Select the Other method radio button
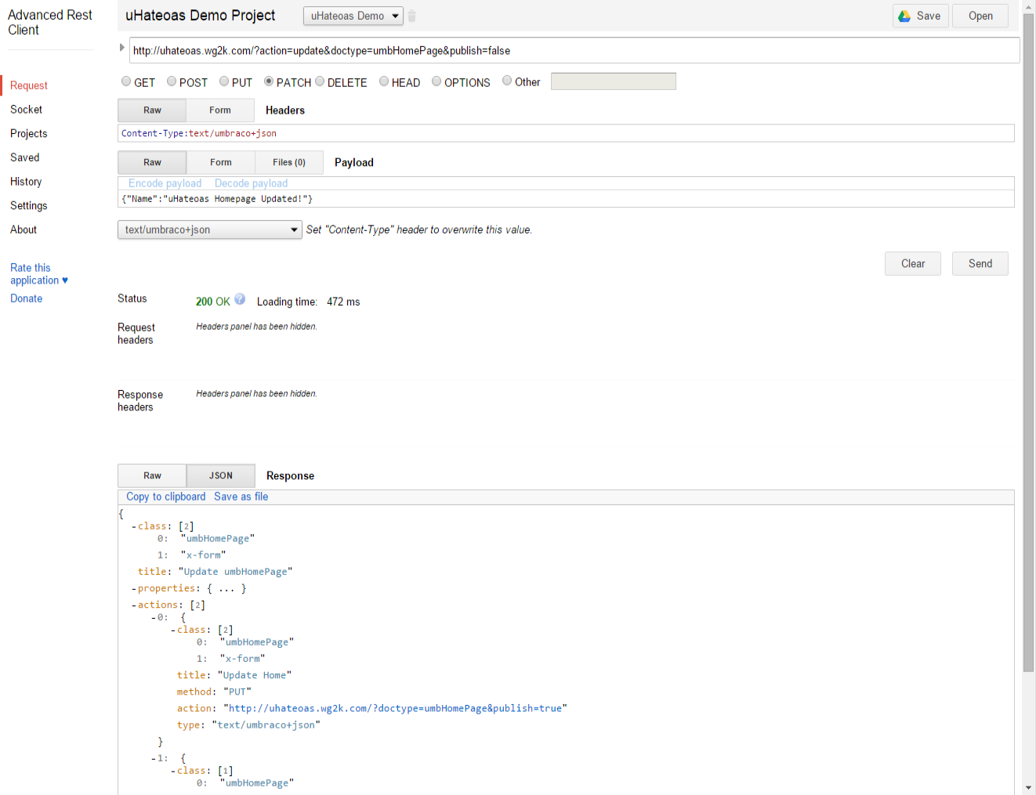Viewport: 1036px width, 795px height. (507, 81)
